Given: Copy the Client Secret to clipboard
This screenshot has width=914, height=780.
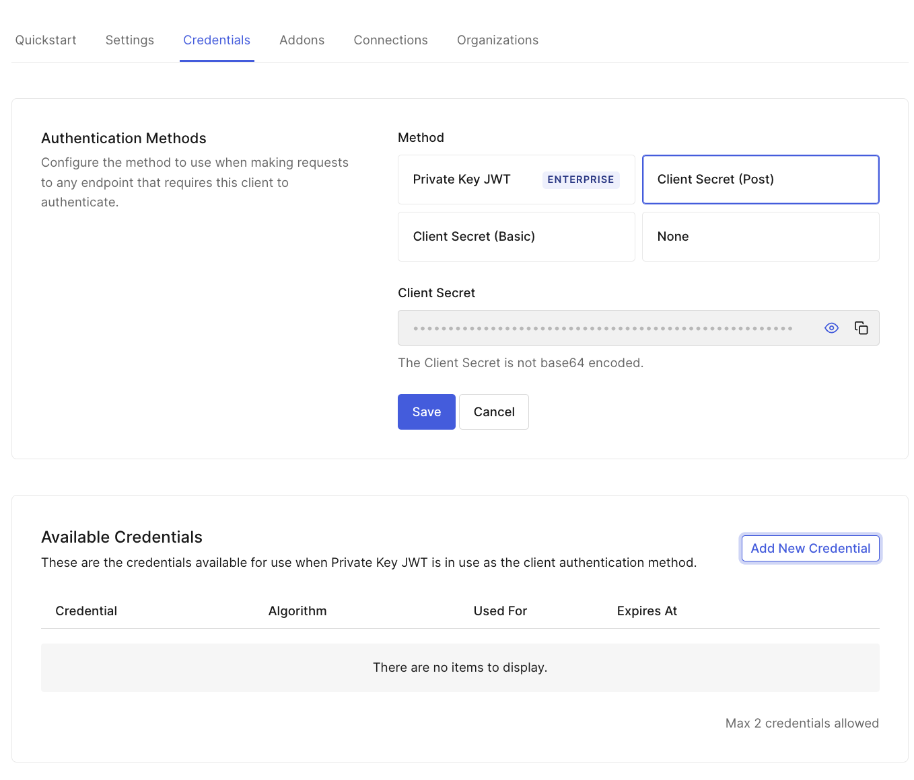Looking at the screenshot, I should point(862,327).
